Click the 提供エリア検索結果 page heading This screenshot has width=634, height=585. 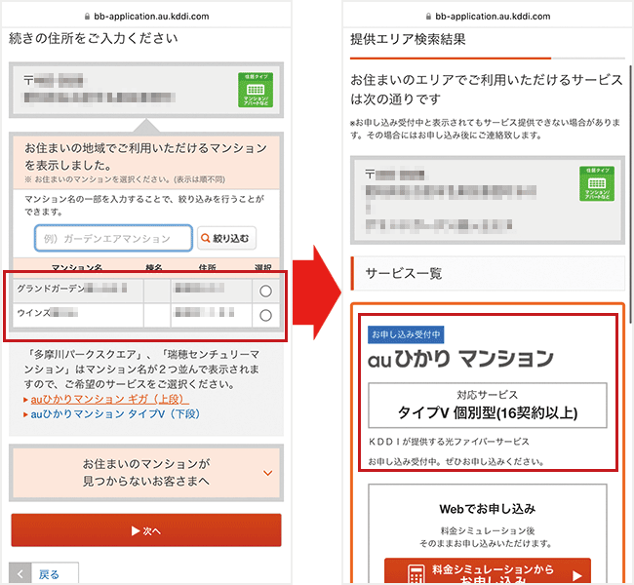pyautogui.click(x=408, y=39)
